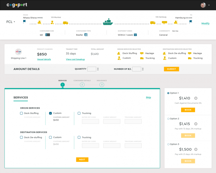Check destination Dock De-stuffing checkbox

[x=21, y=137]
